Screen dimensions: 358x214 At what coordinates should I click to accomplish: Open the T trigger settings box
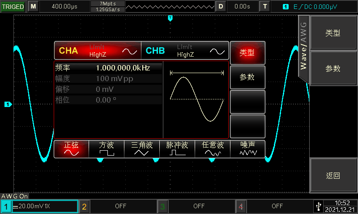tap(265, 6)
